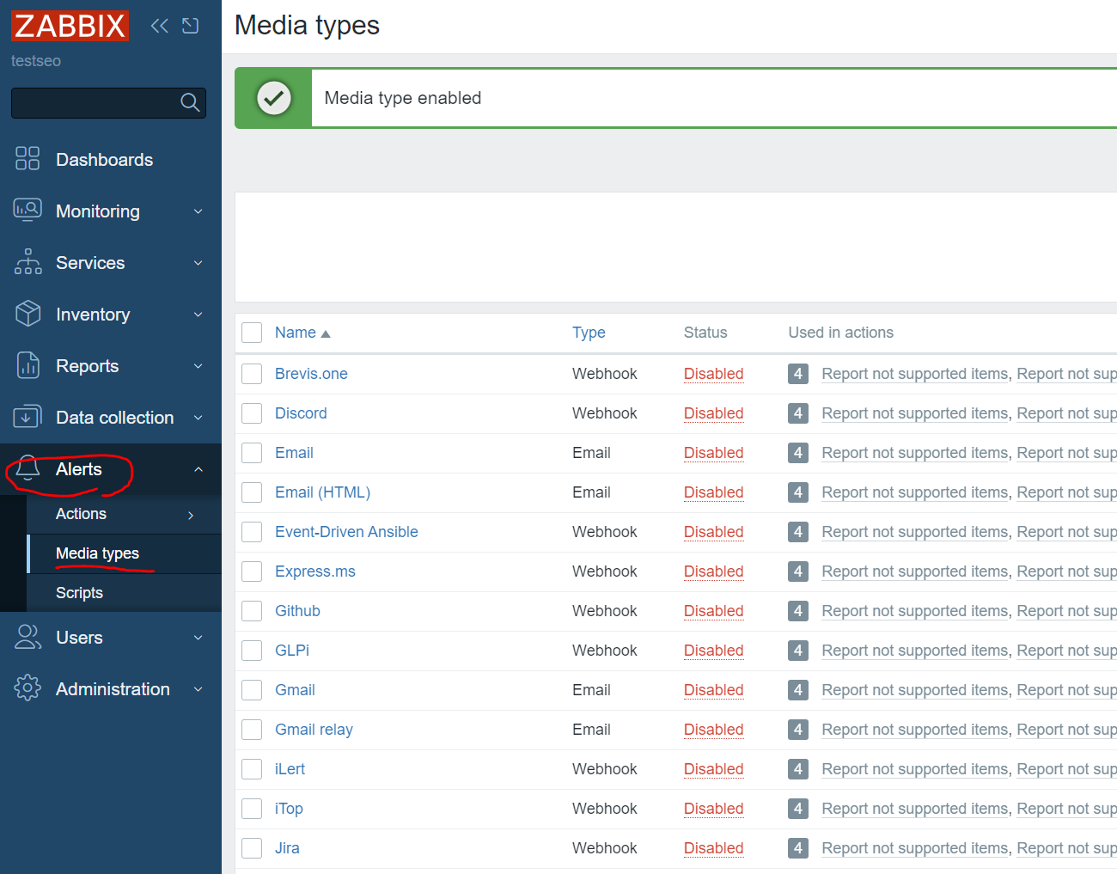
Task: Click action count badge for Brevis.one
Action: (x=798, y=374)
